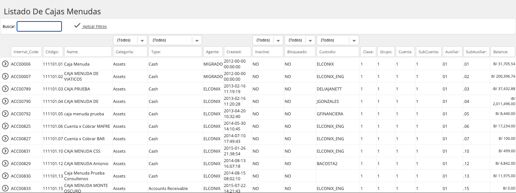516x193 pixels.
Task: Click balance 'B/ 8,440.00'
Action: click(x=505, y=114)
